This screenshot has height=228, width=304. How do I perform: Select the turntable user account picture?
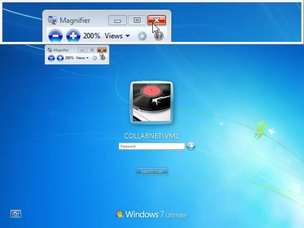[152, 102]
